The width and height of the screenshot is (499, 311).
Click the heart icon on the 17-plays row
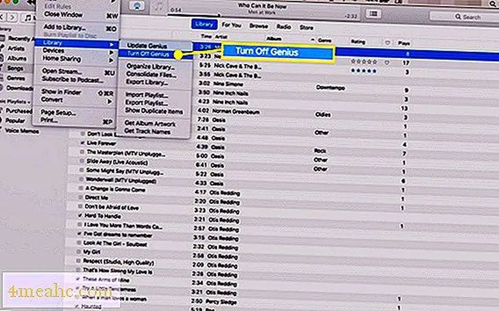pos(387,63)
